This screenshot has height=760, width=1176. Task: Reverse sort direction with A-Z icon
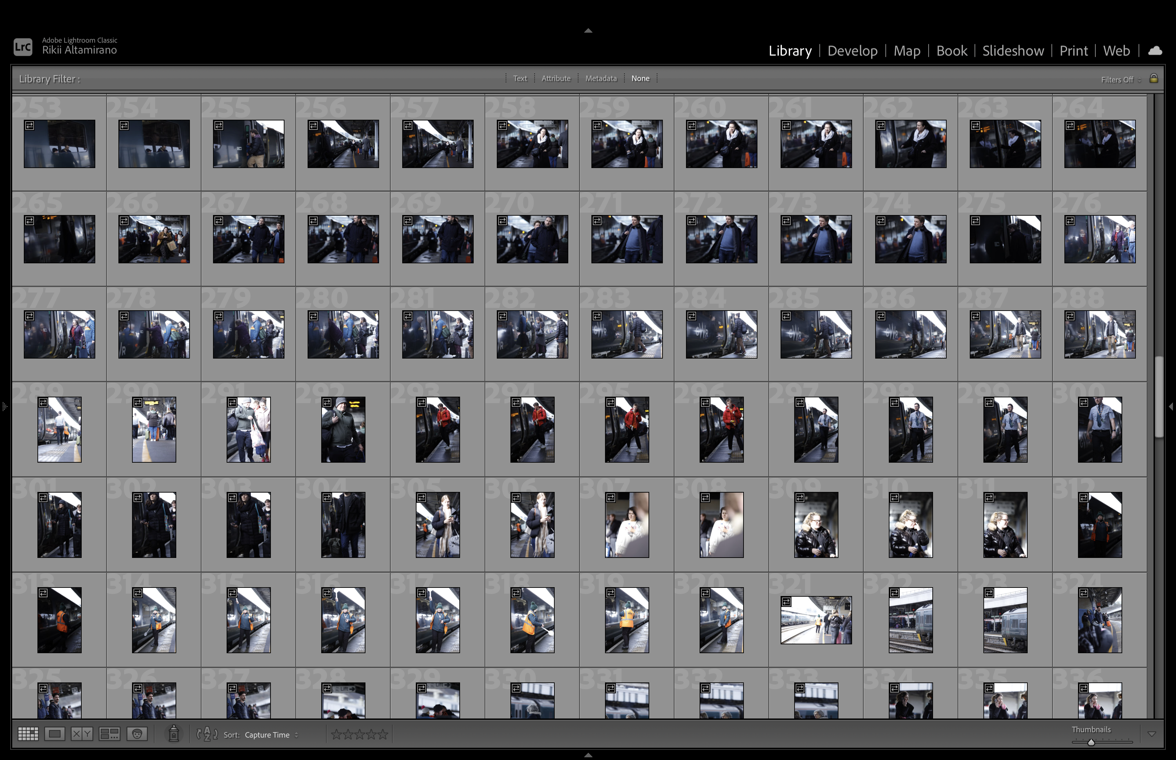pos(207,734)
